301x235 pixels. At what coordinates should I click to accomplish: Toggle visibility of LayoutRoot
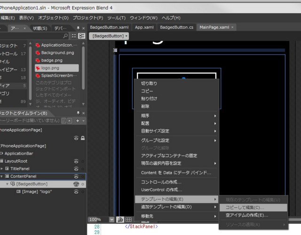[76, 161]
